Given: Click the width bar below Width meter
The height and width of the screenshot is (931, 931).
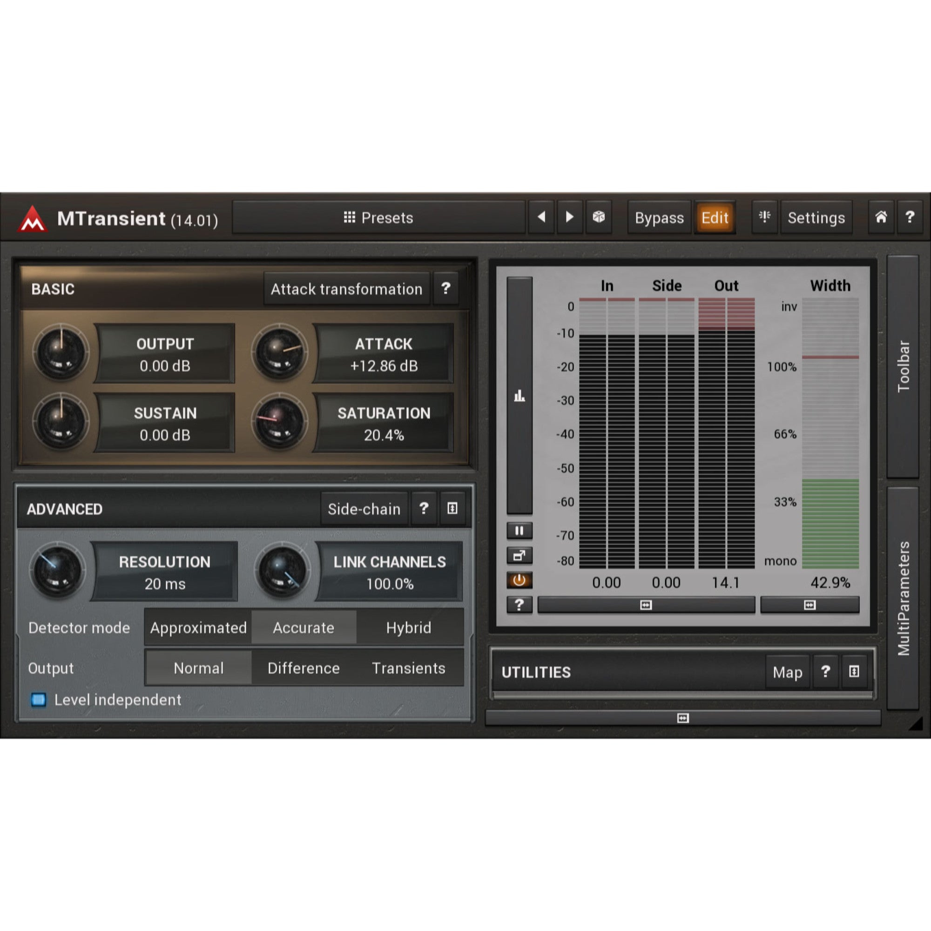Looking at the screenshot, I should (810, 605).
